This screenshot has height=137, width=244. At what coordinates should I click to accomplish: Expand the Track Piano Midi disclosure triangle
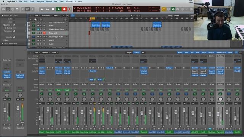(x=2, y=44)
